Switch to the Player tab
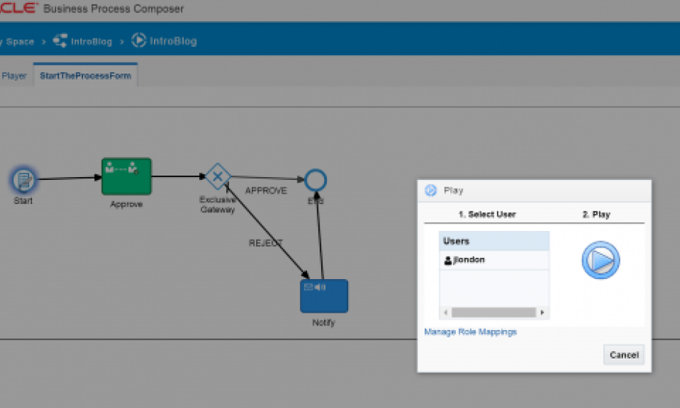This screenshot has height=408, width=680. coord(14,76)
